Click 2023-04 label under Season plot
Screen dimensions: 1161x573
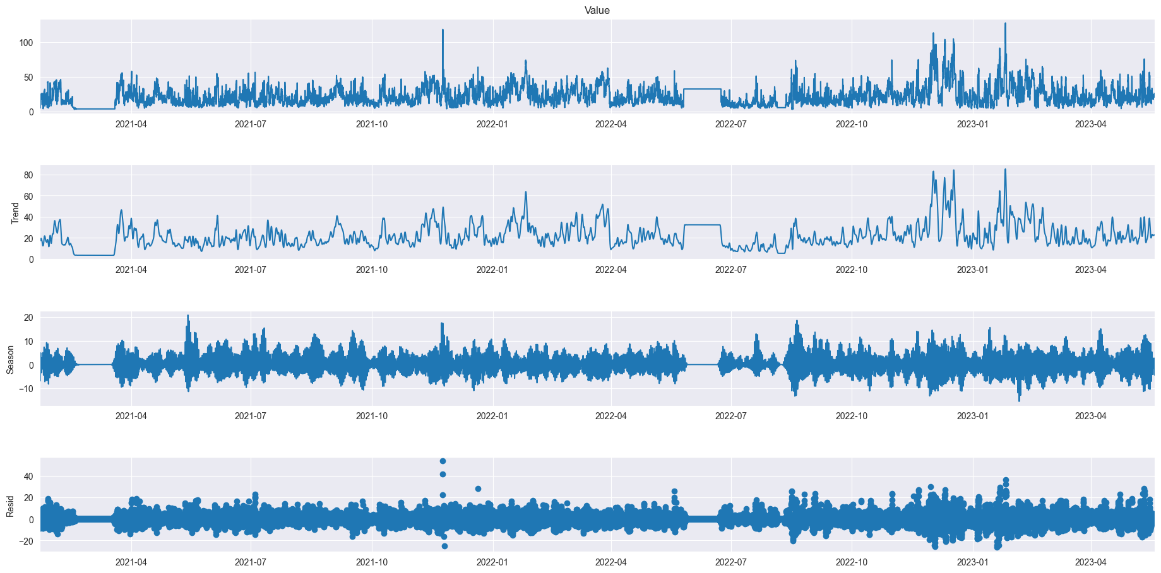(x=1092, y=416)
